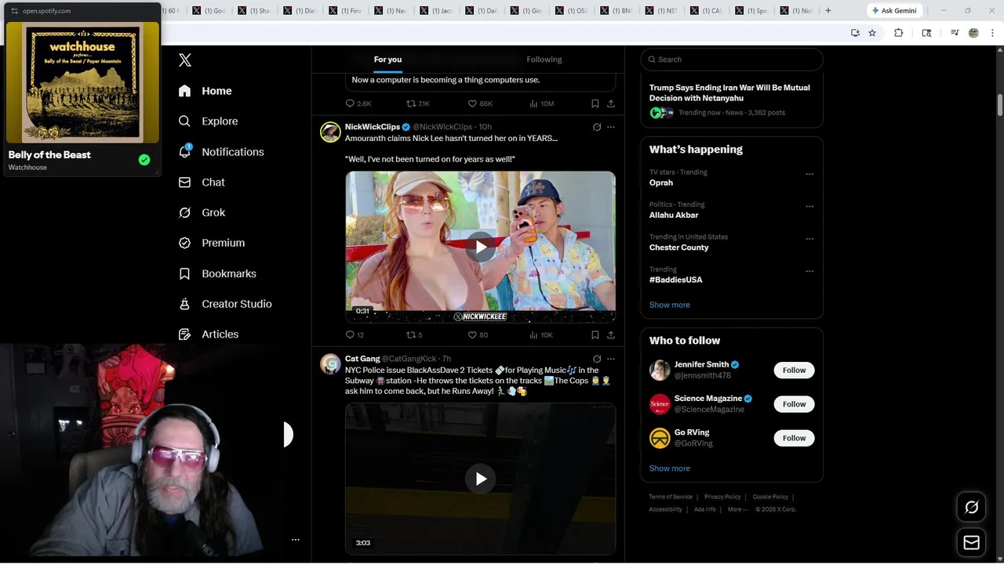Viewport: 1004px width, 564px height.
Task: Repost icon showing 7.1K
Action: (x=411, y=103)
